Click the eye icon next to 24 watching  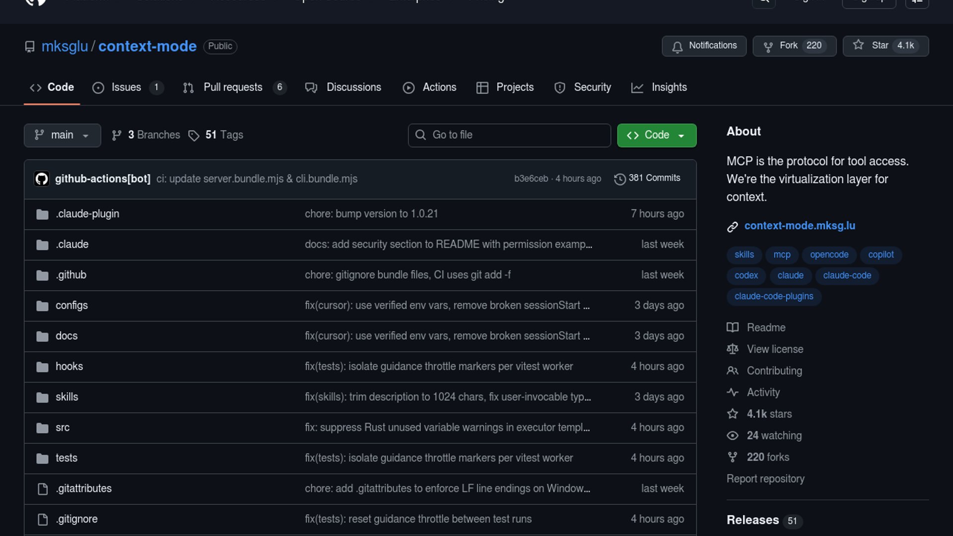pos(732,436)
